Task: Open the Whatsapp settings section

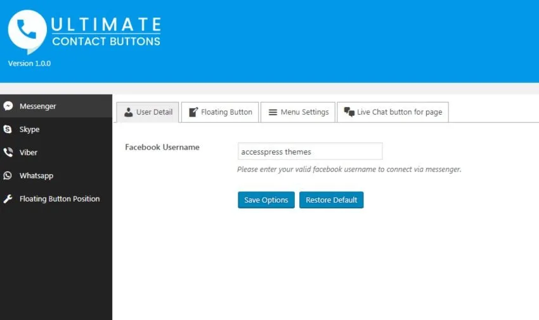Action: click(56, 176)
